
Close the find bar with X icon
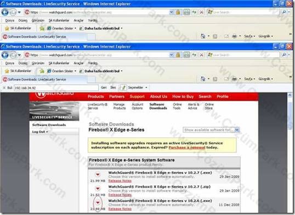[4, 87]
